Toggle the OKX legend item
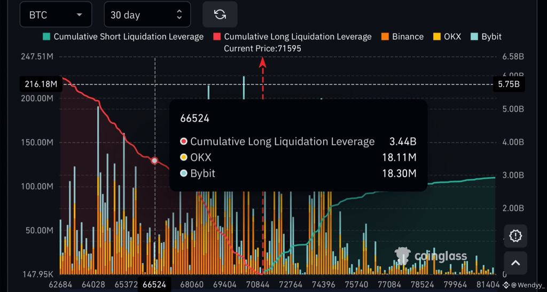Image resolution: width=547 pixels, height=292 pixels. point(447,37)
